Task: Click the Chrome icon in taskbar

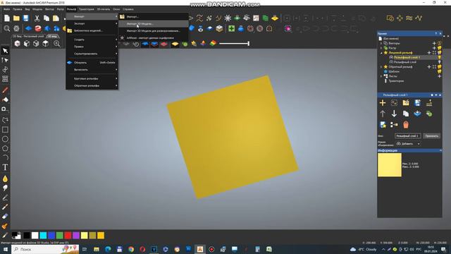Action: click(131, 249)
